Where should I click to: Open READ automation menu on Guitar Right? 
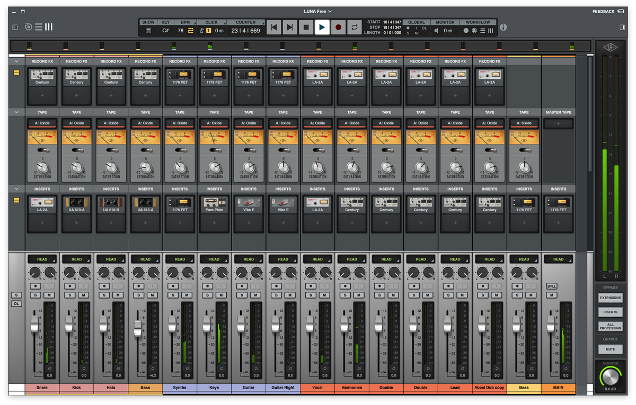pos(283,259)
